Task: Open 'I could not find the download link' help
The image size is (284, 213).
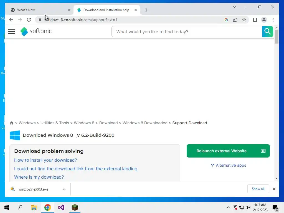Action: [76, 169]
